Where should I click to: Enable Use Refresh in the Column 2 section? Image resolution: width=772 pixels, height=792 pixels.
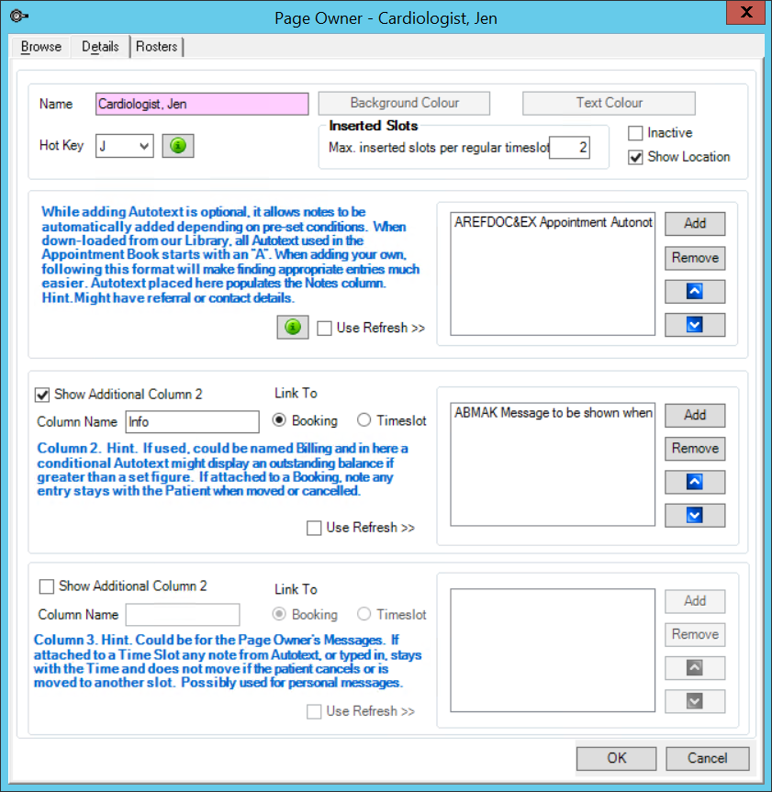pos(314,528)
